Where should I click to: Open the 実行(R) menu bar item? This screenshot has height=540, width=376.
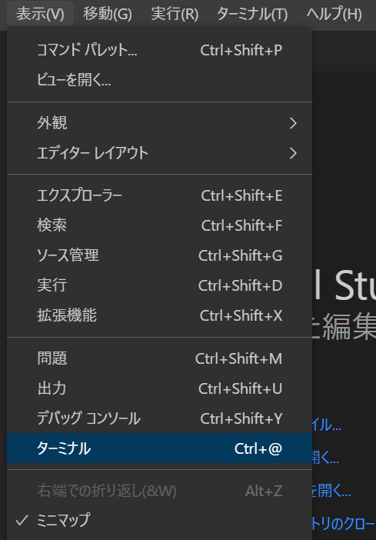click(175, 14)
